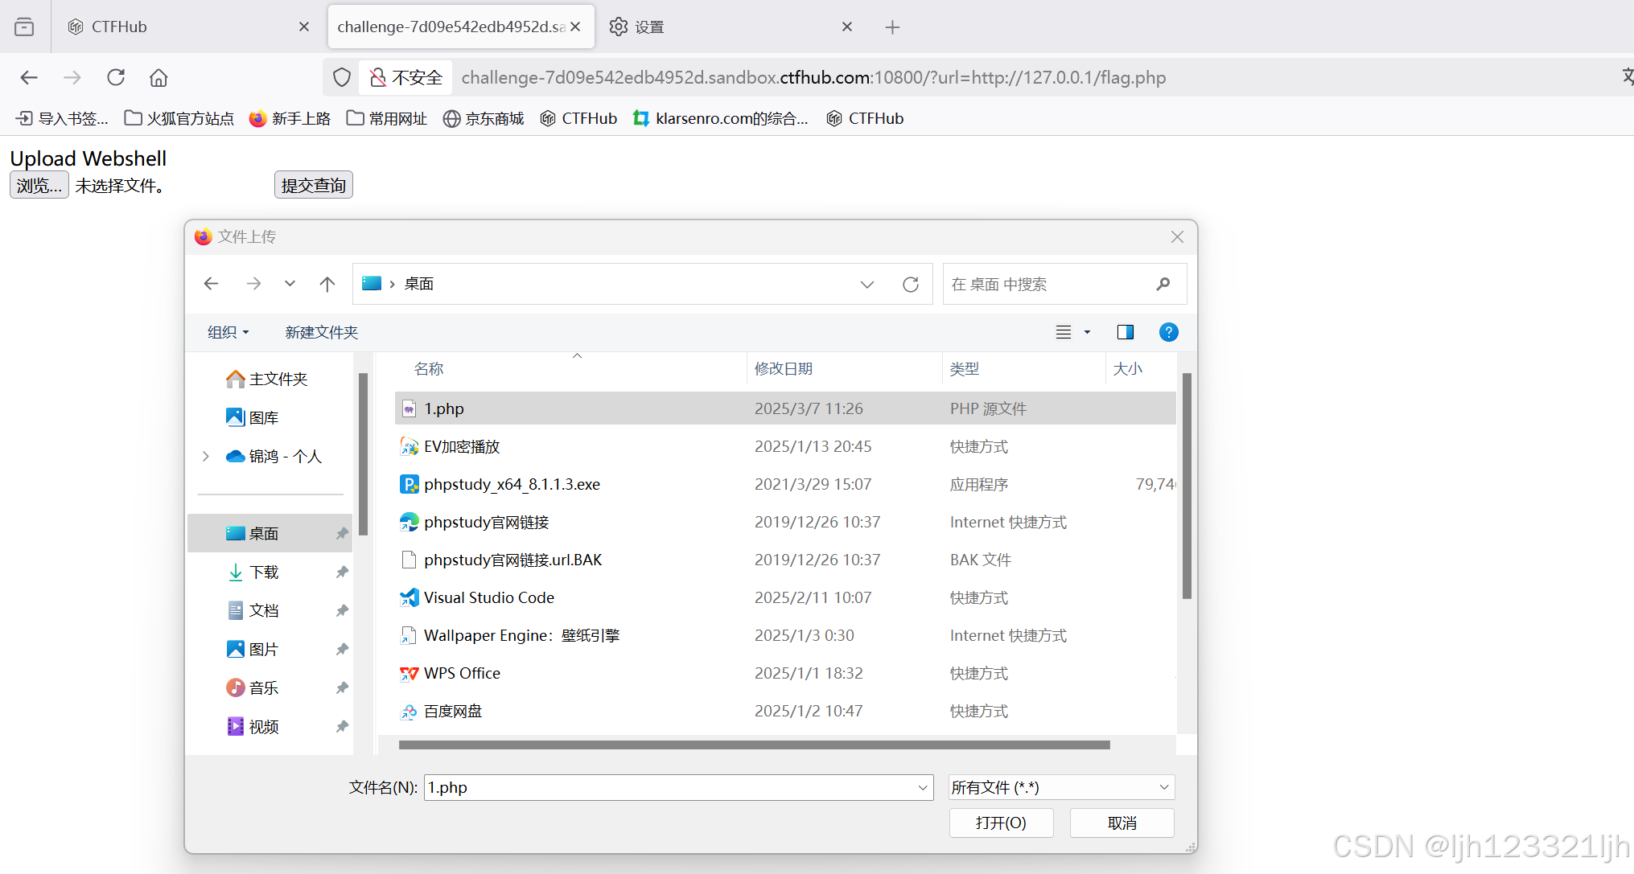The image size is (1634, 874).
Task: Open the 组织 dropdown menu
Action: point(228,332)
